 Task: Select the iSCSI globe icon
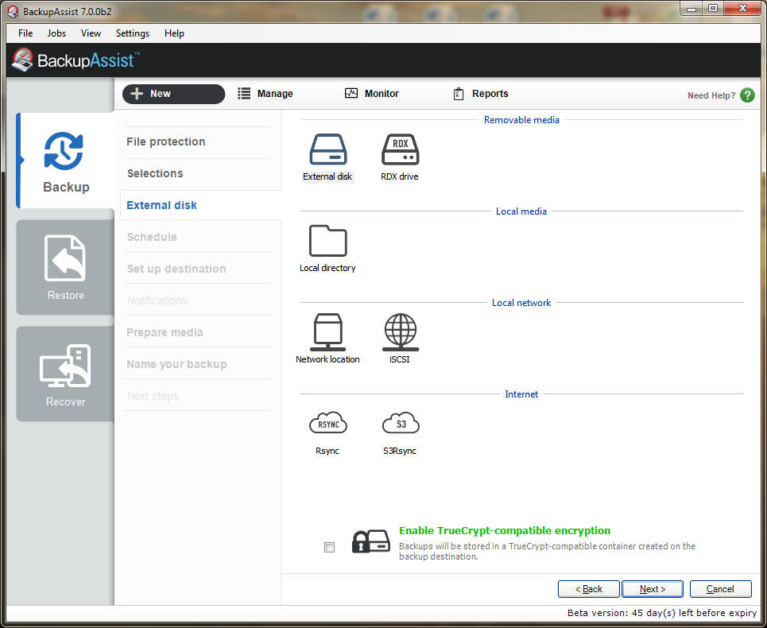pyautogui.click(x=400, y=333)
